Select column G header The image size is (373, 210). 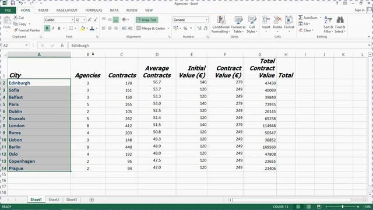(x=260, y=54)
